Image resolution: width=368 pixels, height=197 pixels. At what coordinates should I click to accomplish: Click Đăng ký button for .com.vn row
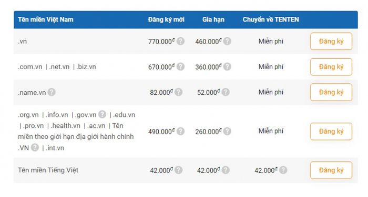tap(331, 67)
